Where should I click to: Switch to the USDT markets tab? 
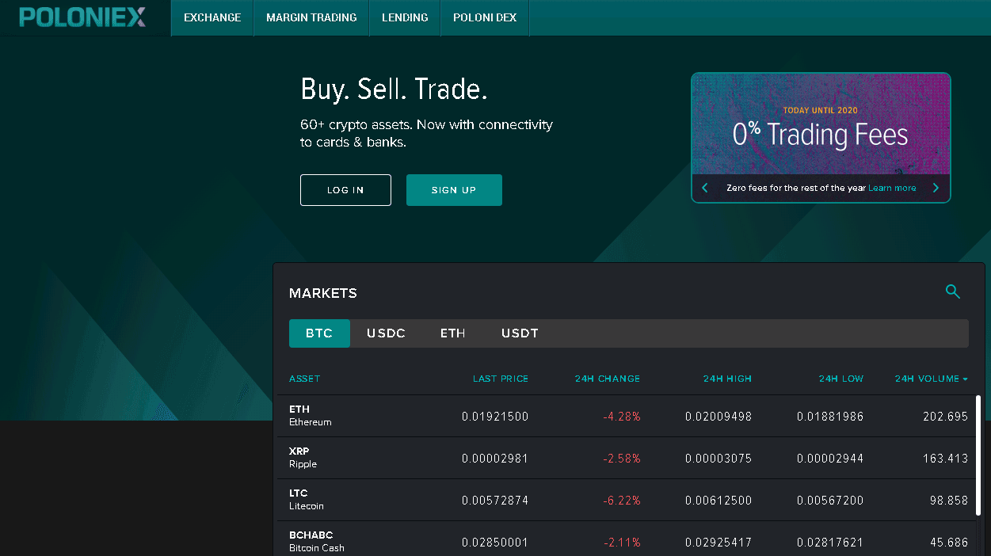520,333
